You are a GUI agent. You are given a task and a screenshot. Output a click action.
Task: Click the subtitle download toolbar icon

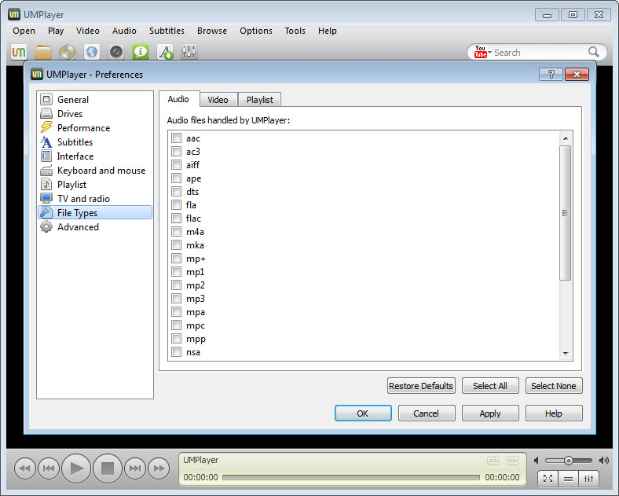point(166,52)
